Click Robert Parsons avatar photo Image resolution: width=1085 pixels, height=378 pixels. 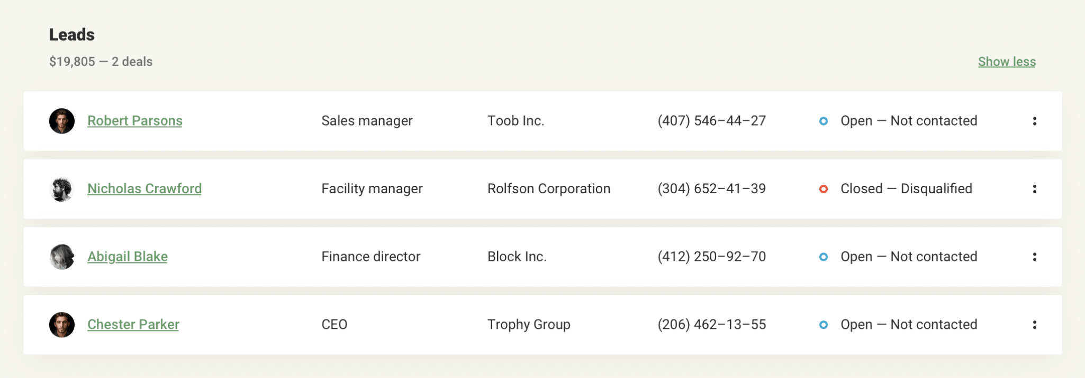[62, 121]
